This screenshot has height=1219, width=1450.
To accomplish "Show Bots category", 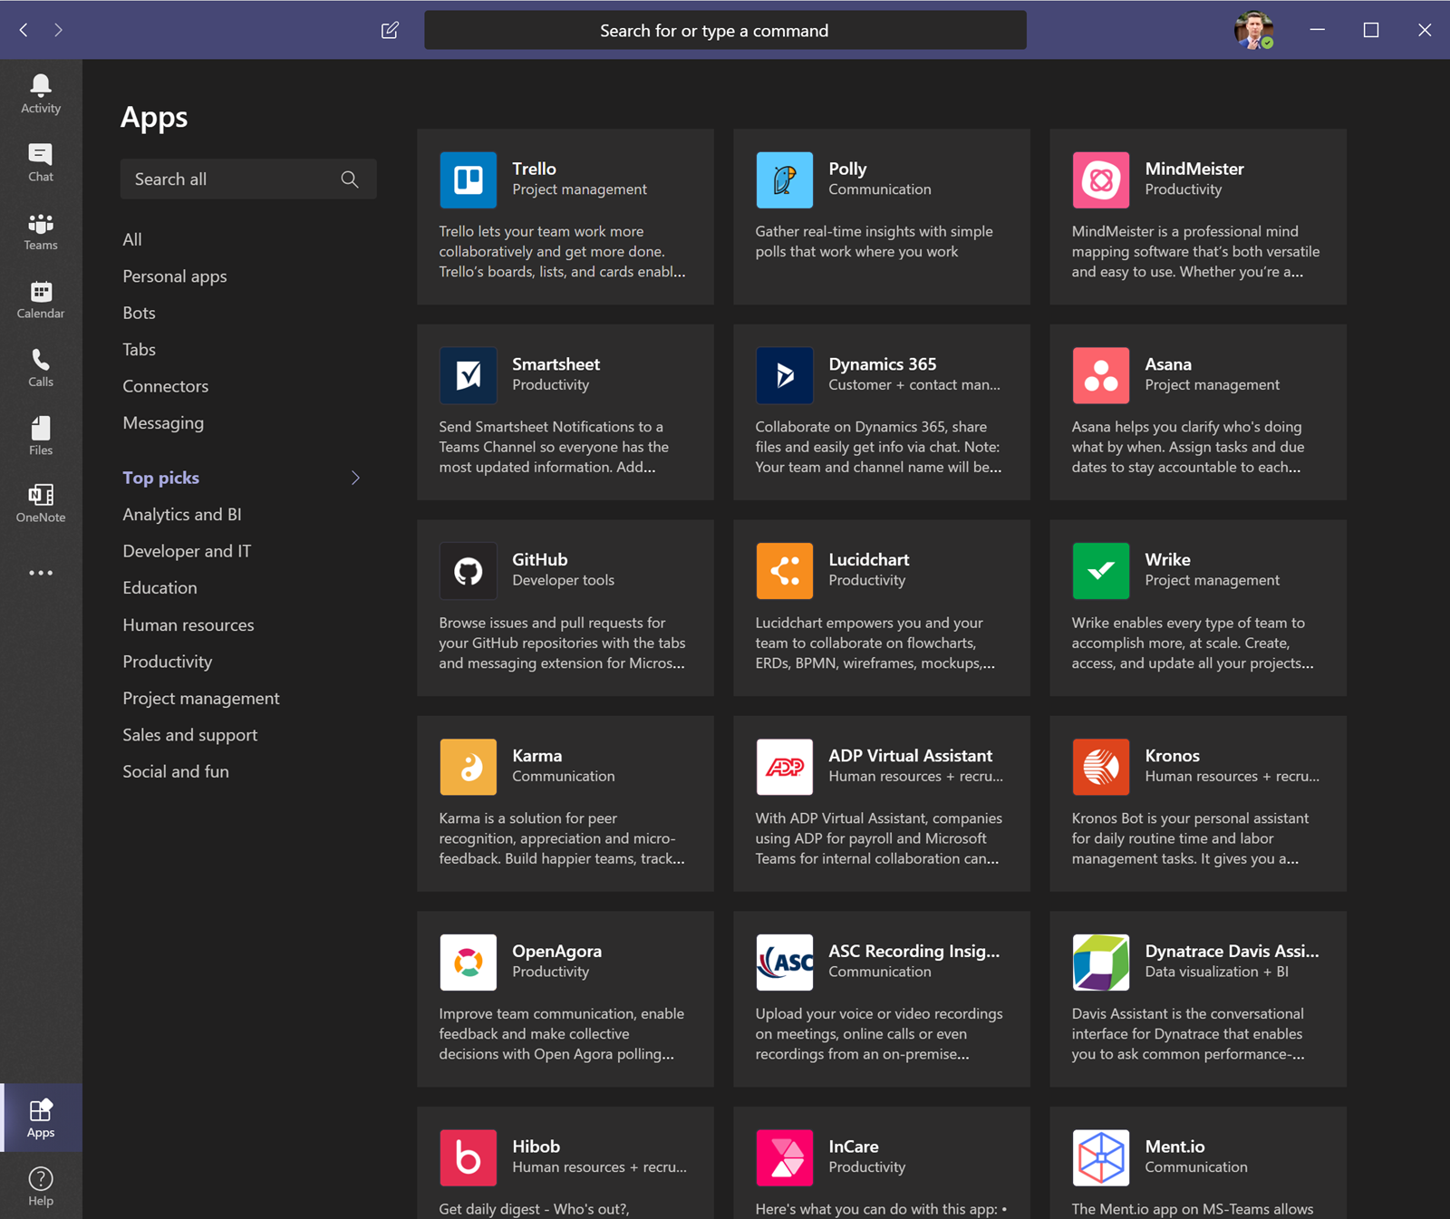I will click(140, 313).
